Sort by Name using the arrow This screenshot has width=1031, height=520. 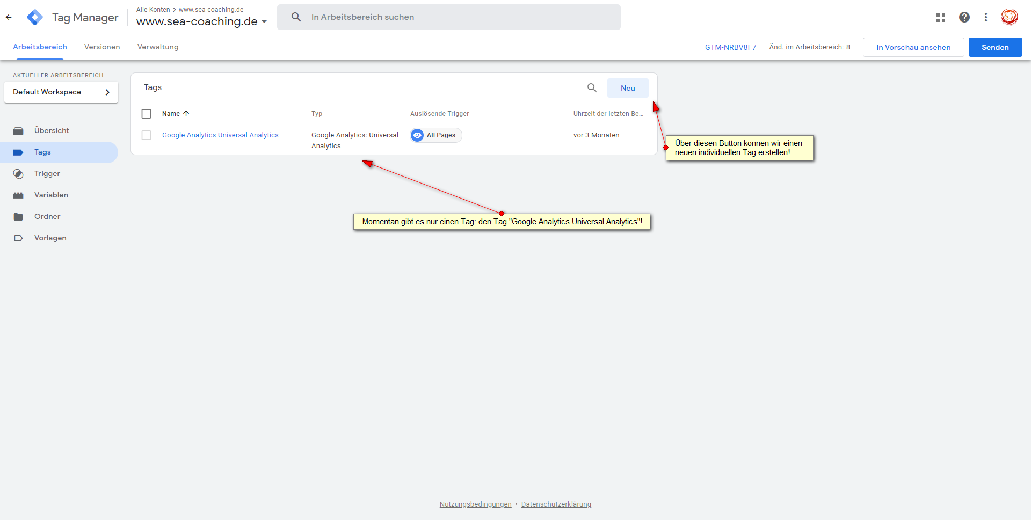point(186,113)
